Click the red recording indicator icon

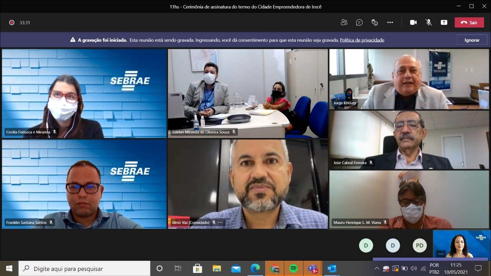(12, 23)
